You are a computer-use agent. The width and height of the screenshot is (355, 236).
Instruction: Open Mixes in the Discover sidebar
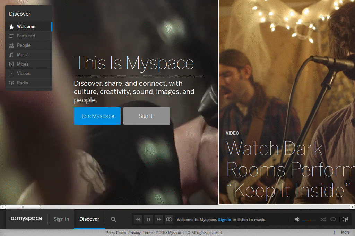coord(29,64)
